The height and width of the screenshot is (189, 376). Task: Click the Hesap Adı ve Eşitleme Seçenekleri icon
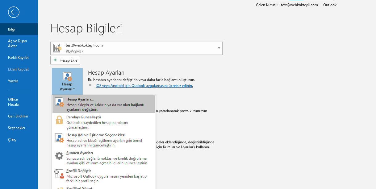click(59, 138)
